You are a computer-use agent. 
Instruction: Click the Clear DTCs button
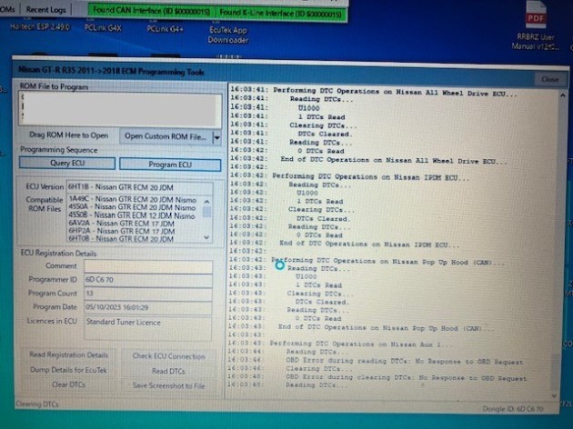tap(69, 384)
